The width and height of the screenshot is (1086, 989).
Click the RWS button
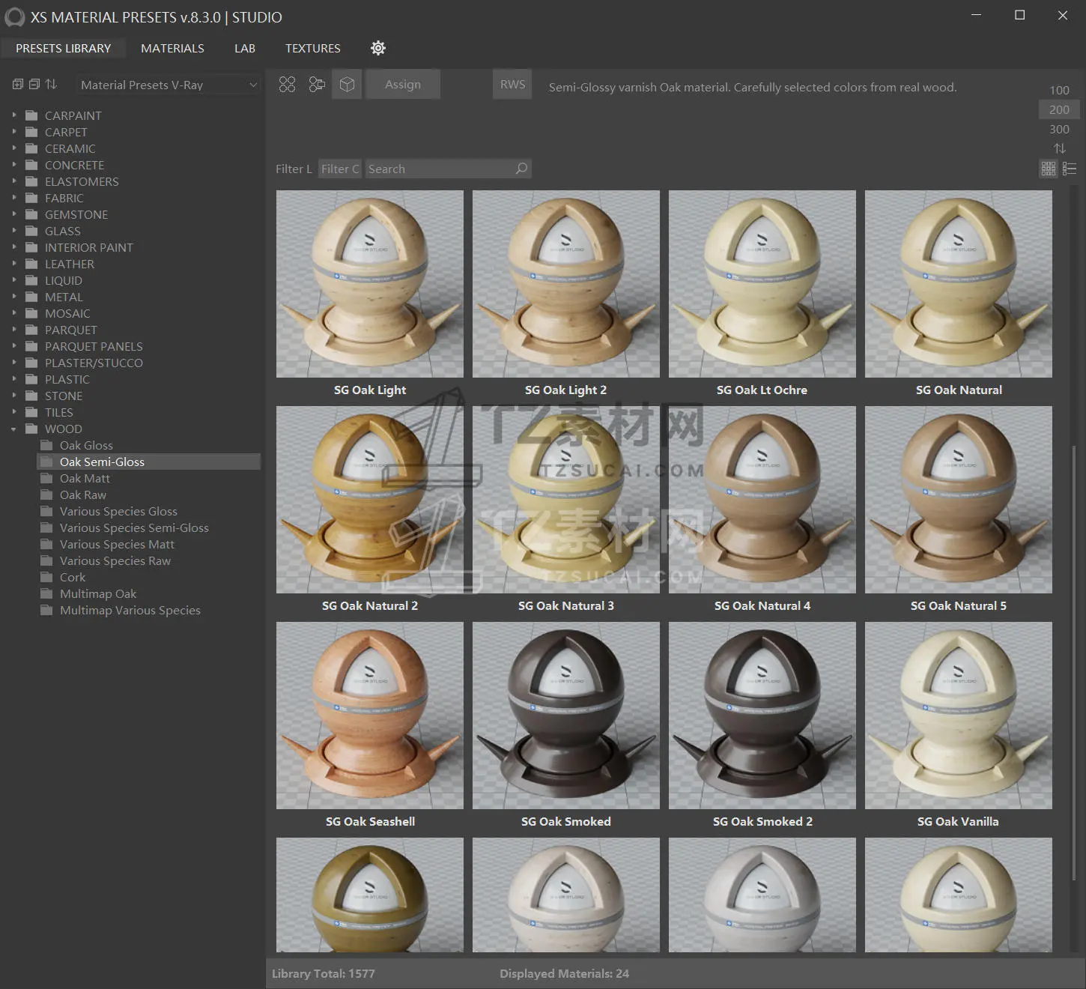click(x=512, y=85)
